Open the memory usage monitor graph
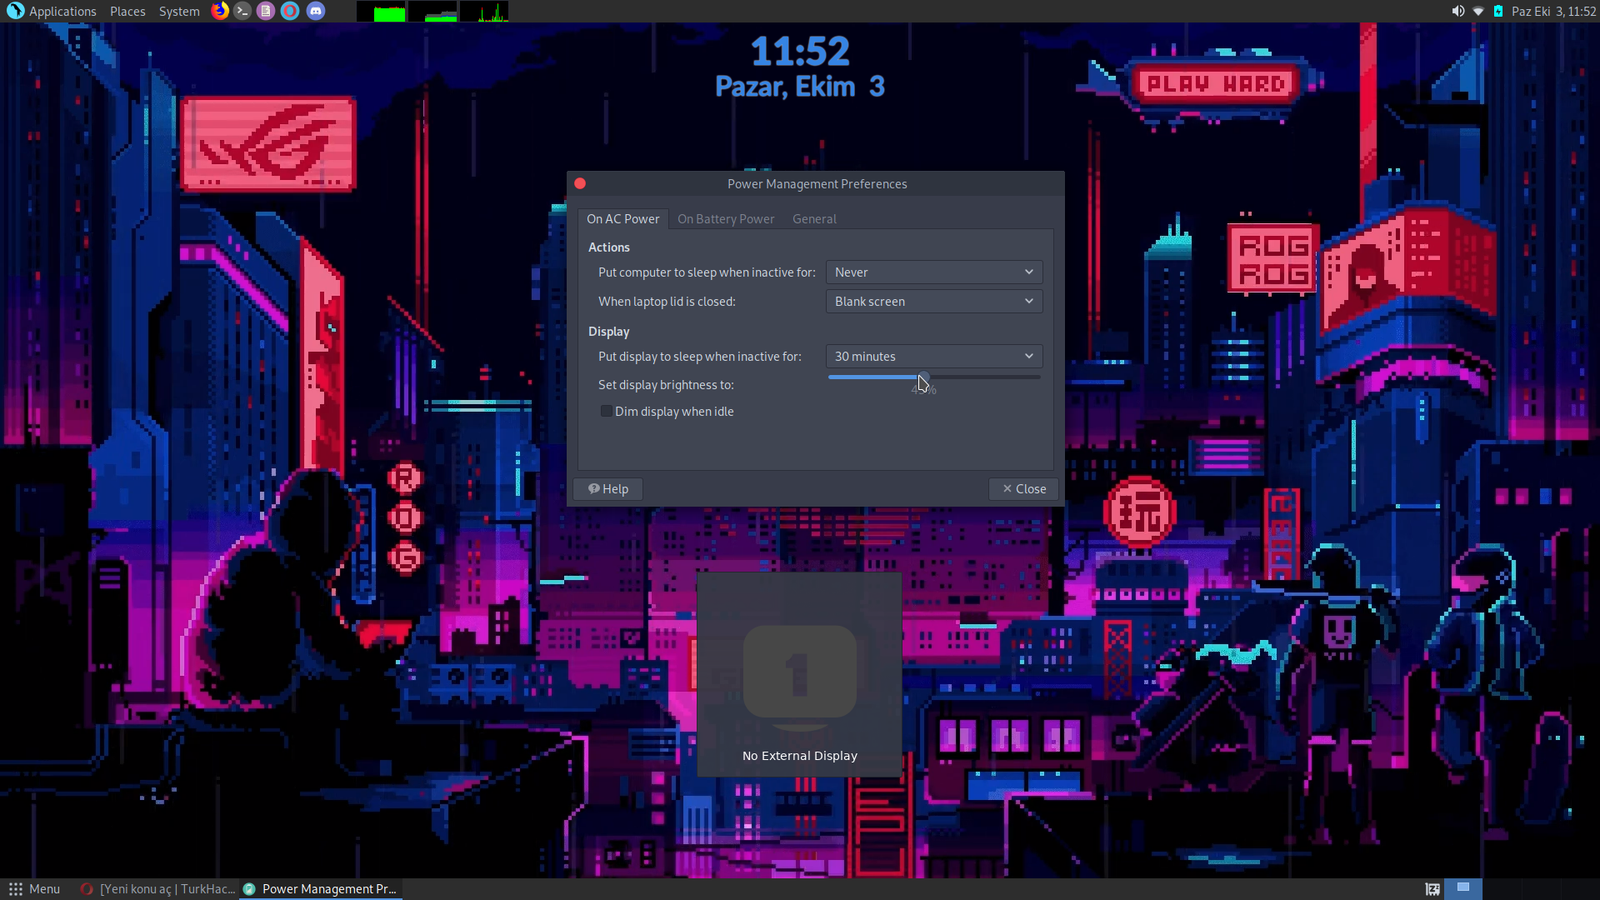This screenshot has width=1600, height=900. (x=432, y=12)
